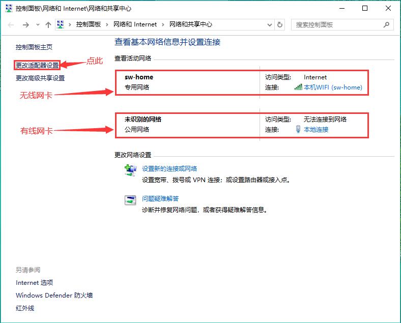
Task: Select the 控制面板 breadcrumb item
Action: 89,24
